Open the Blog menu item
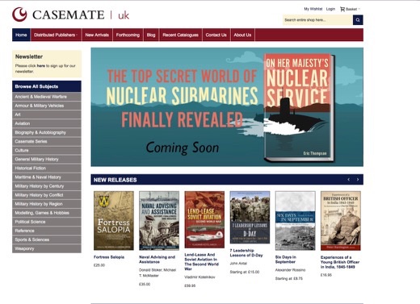 point(151,35)
